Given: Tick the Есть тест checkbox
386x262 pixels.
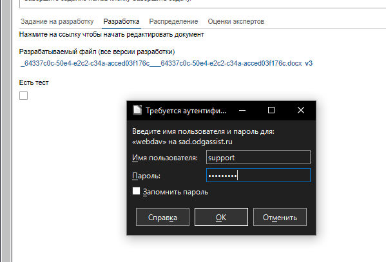Looking at the screenshot, I should [x=23, y=95].
